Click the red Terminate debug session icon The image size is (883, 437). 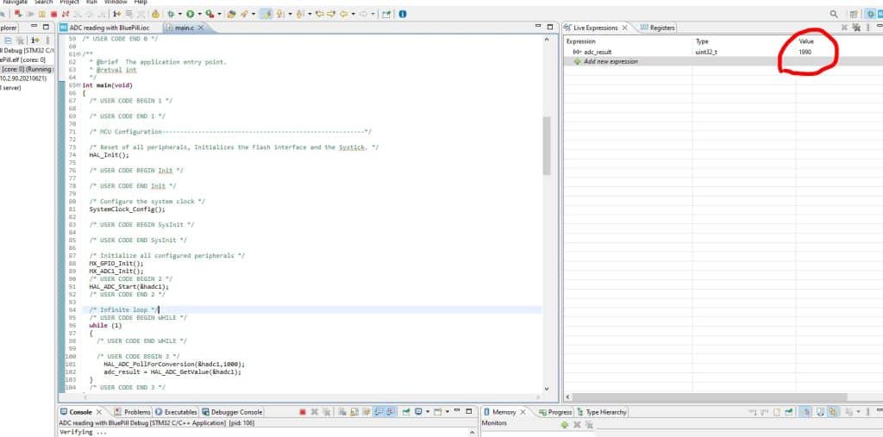pos(53,14)
